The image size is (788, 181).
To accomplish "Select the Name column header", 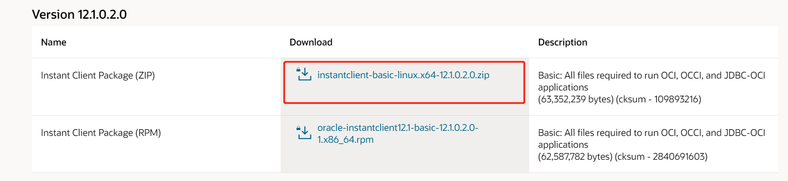I will pos(54,42).
